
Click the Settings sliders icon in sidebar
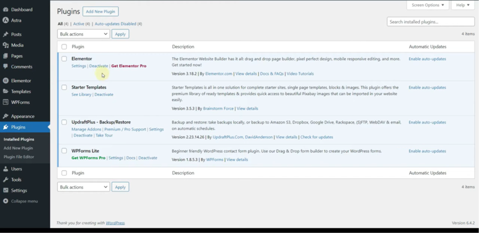coord(5,190)
